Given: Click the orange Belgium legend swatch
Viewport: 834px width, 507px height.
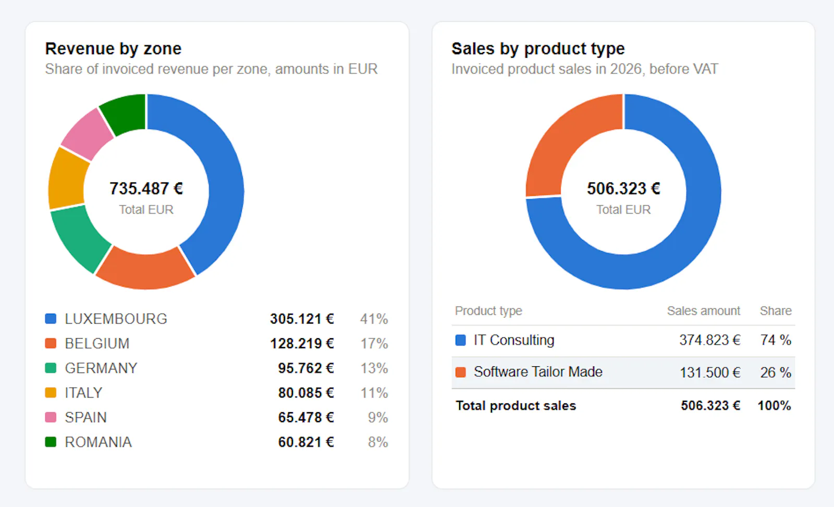Looking at the screenshot, I should [51, 343].
